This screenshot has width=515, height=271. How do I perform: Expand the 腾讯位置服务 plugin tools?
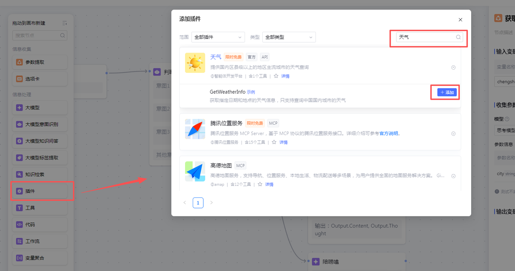[x=453, y=134]
